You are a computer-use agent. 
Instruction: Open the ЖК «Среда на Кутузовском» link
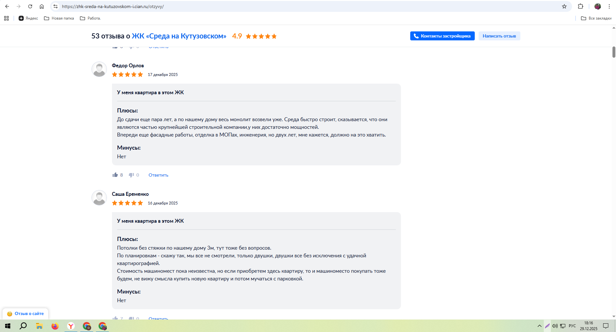[179, 36]
